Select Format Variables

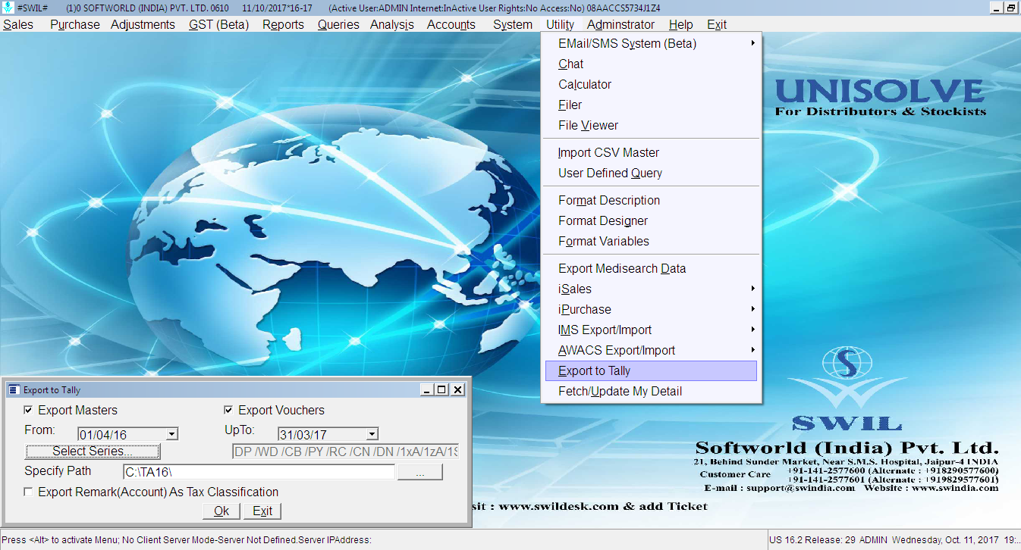pyautogui.click(x=652, y=242)
